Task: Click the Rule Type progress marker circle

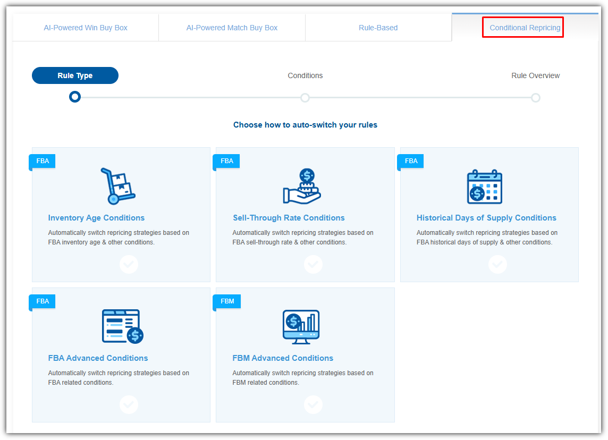Action: (x=75, y=97)
